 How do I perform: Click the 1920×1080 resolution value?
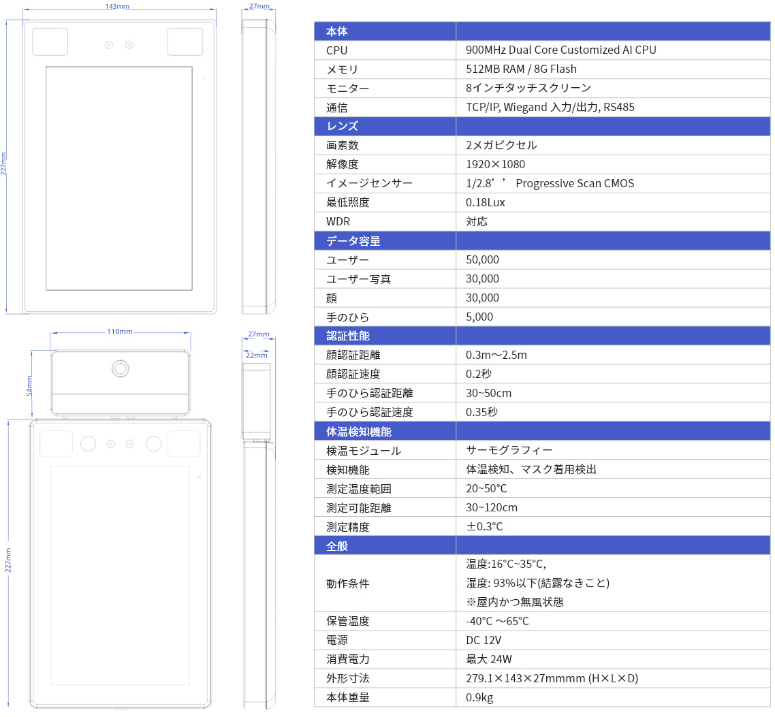495,164
